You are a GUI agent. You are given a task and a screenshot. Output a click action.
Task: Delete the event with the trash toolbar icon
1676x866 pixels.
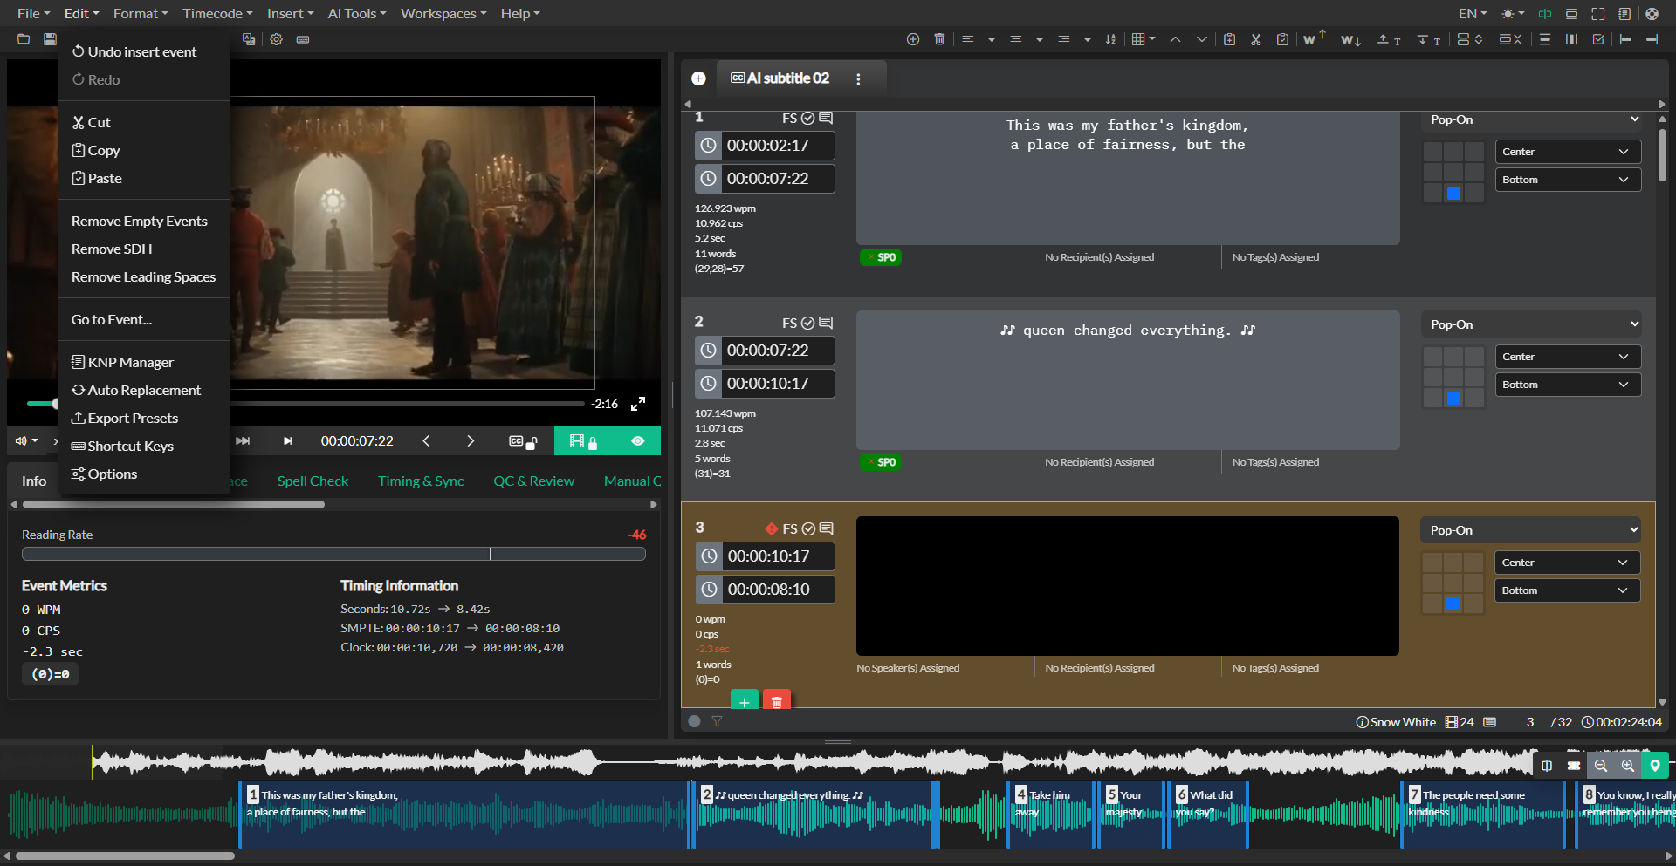[x=939, y=39]
